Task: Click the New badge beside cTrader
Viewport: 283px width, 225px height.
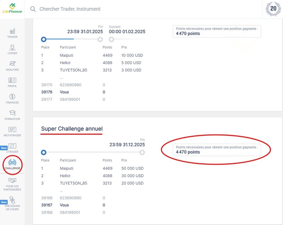Action: coord(4,148)
